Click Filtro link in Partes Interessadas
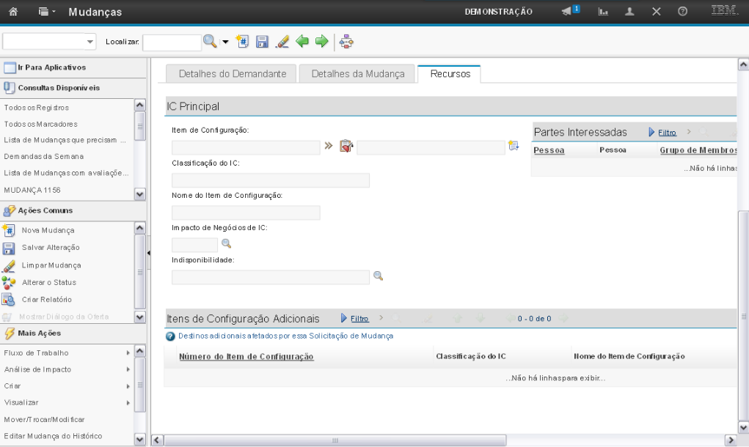This screenshot has width=749, height=447. tap(666, 133)
